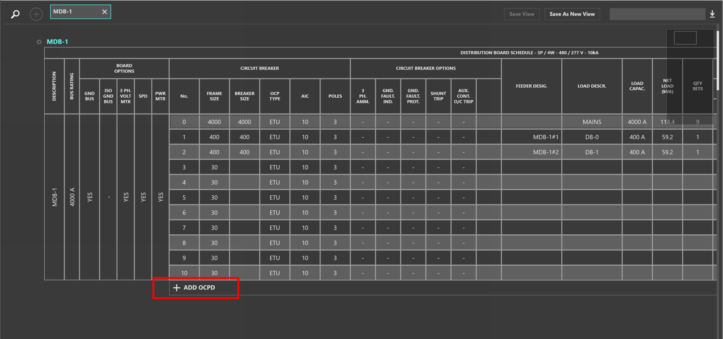Click the MDB-1 schedule title heading

coord(58,42)
